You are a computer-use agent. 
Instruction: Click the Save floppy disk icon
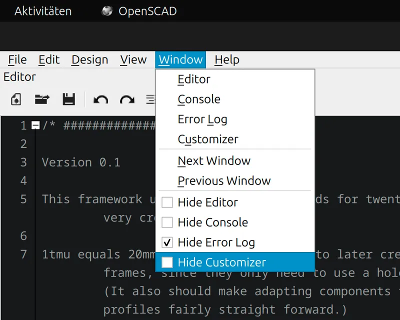pos(69,99)
